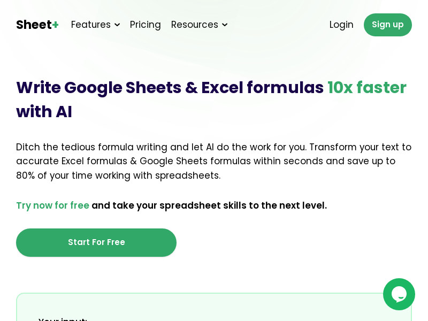Select Pricing in the navigation bar
The image size is (428, 321).
click(x=145, y=25)
